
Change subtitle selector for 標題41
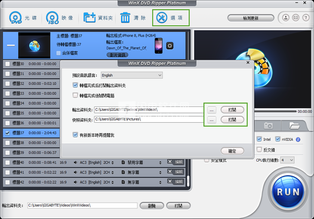pyautogui.click(x=160, y=172)
